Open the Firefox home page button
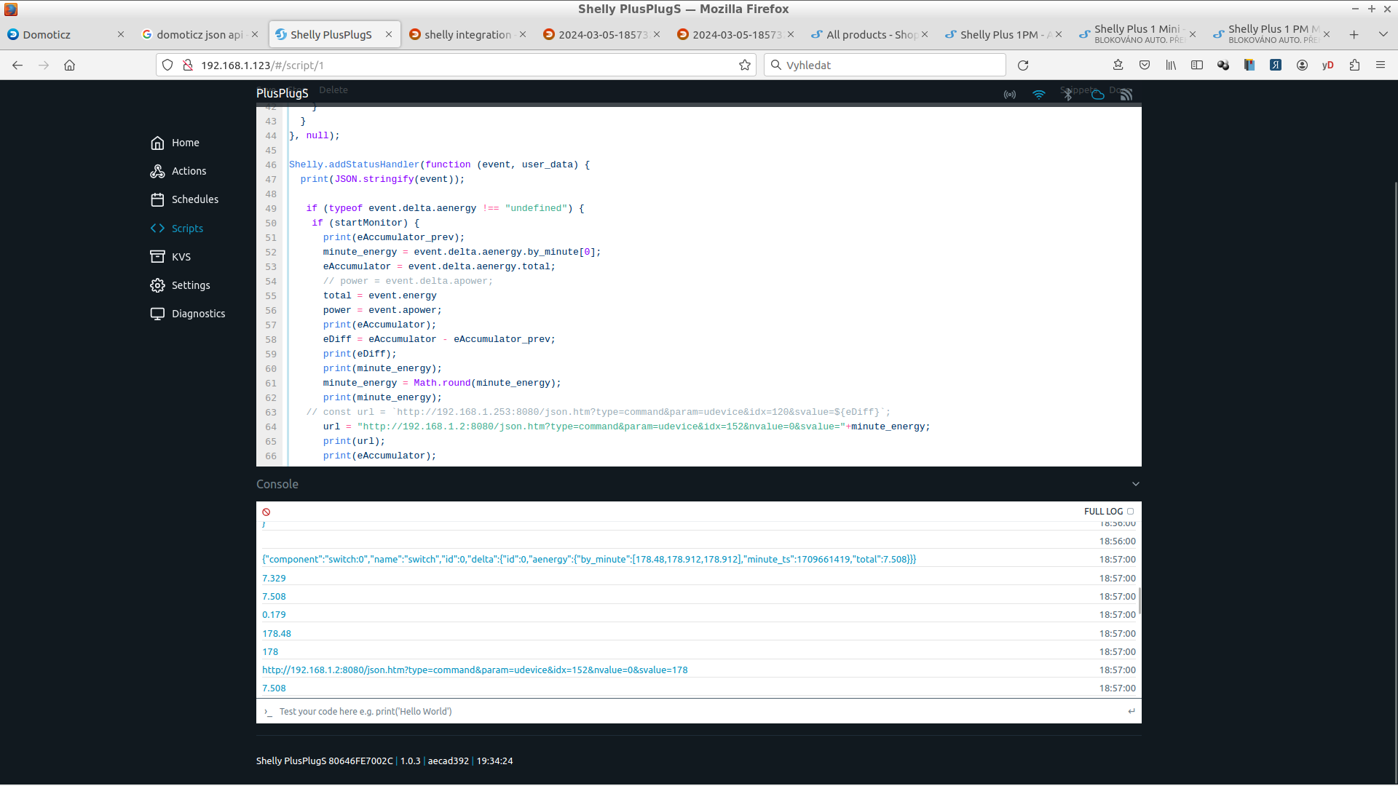 [70, 65]
